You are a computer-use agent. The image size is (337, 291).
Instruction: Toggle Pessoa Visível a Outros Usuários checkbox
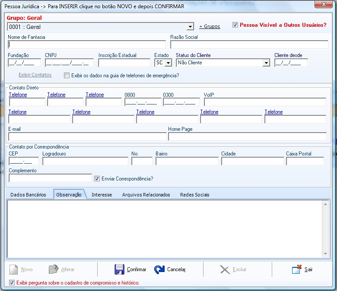[235, 25]
